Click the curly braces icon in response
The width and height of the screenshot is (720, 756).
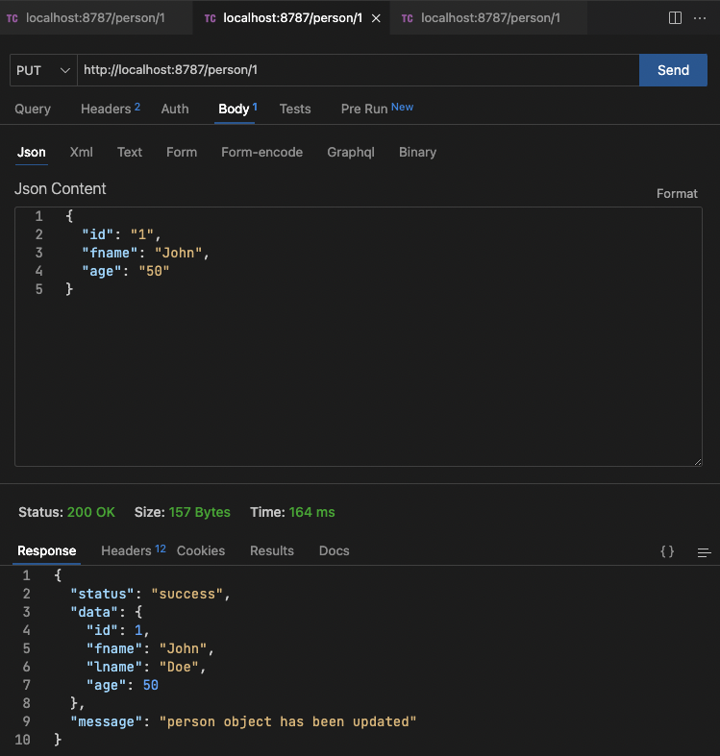tap(666, 551)
